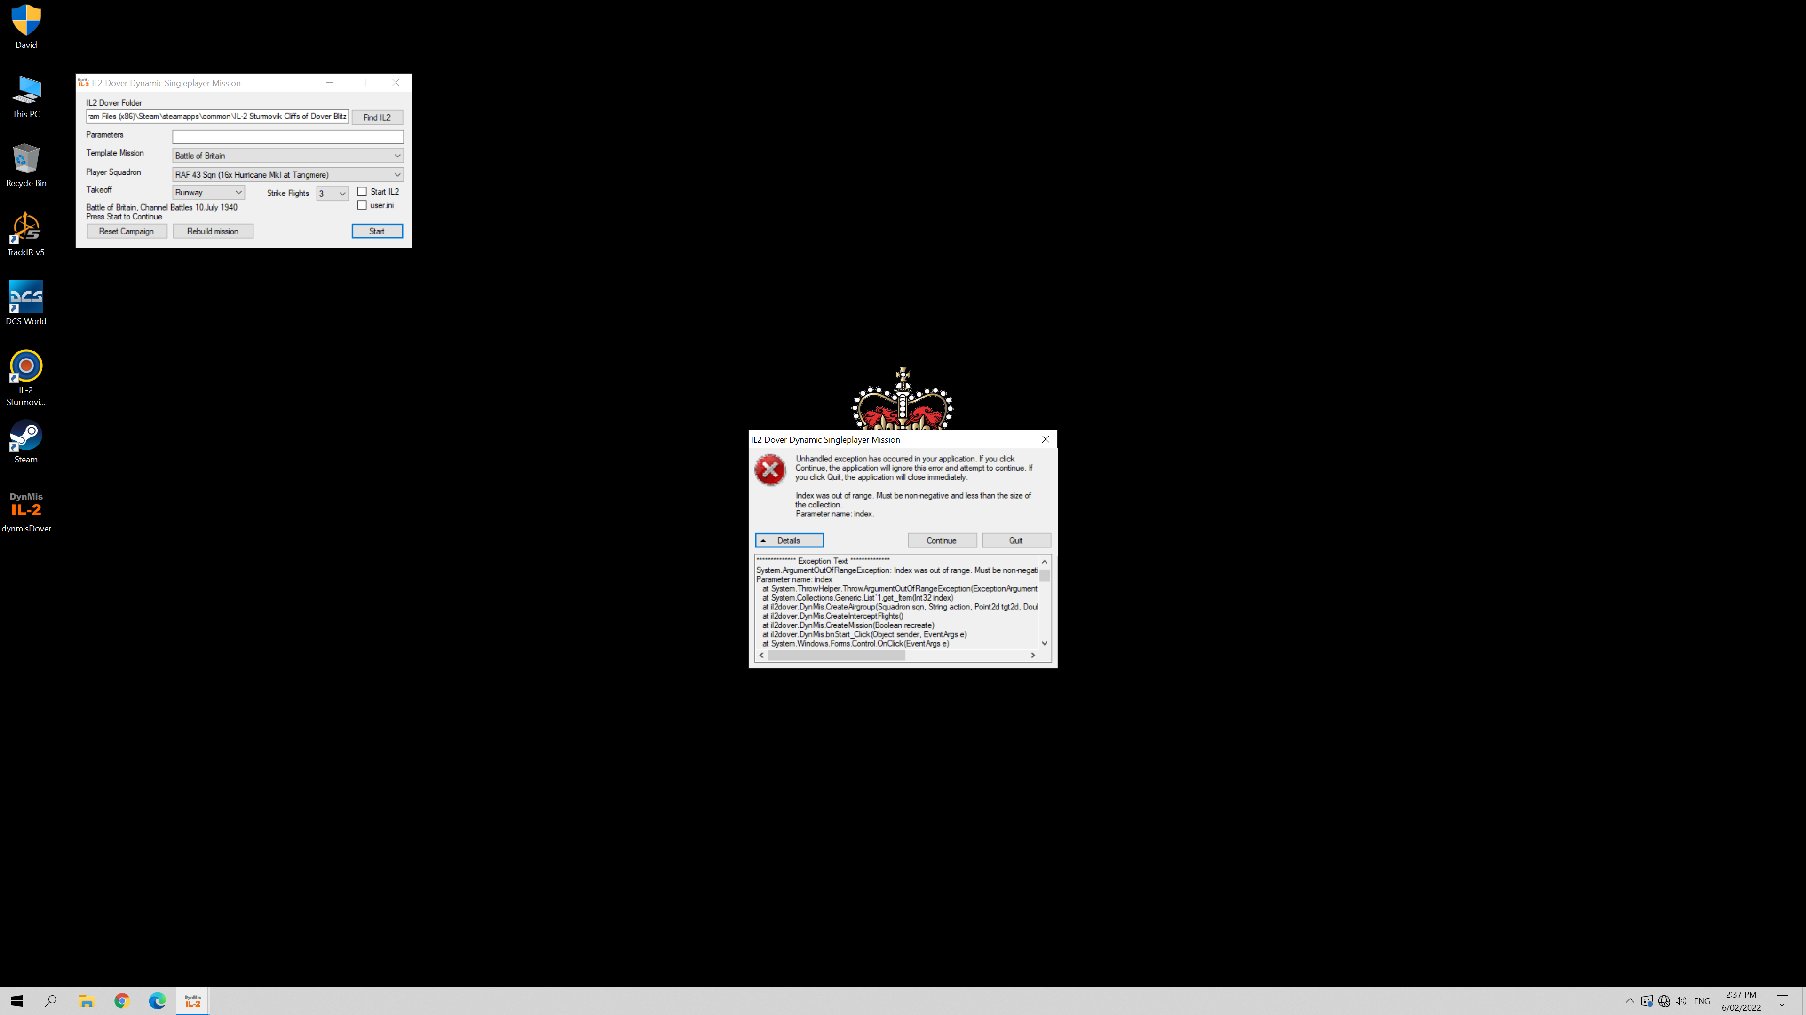Click the taskbar clock and date

pos(1741,1001)
